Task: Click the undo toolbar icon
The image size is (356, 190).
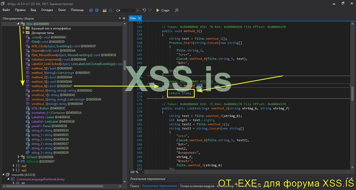Action: 144,10
